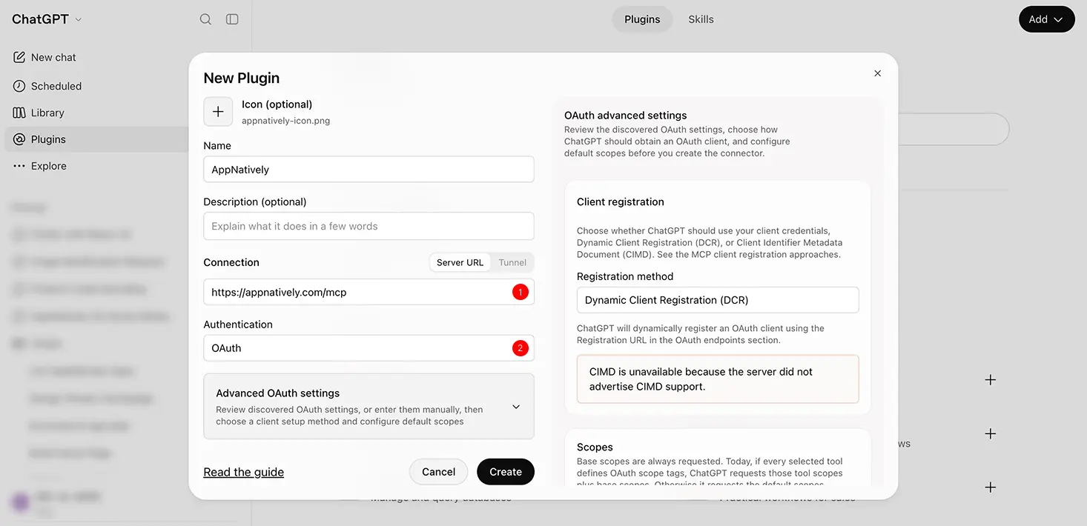The image size is (1087, 526).
Task: Click the Library books icon
Action: pyautogui.click(x=19, y=113)
